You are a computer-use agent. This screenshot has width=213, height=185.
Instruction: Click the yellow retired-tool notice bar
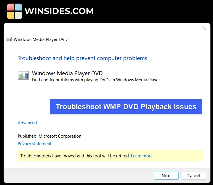coord(111,156)
